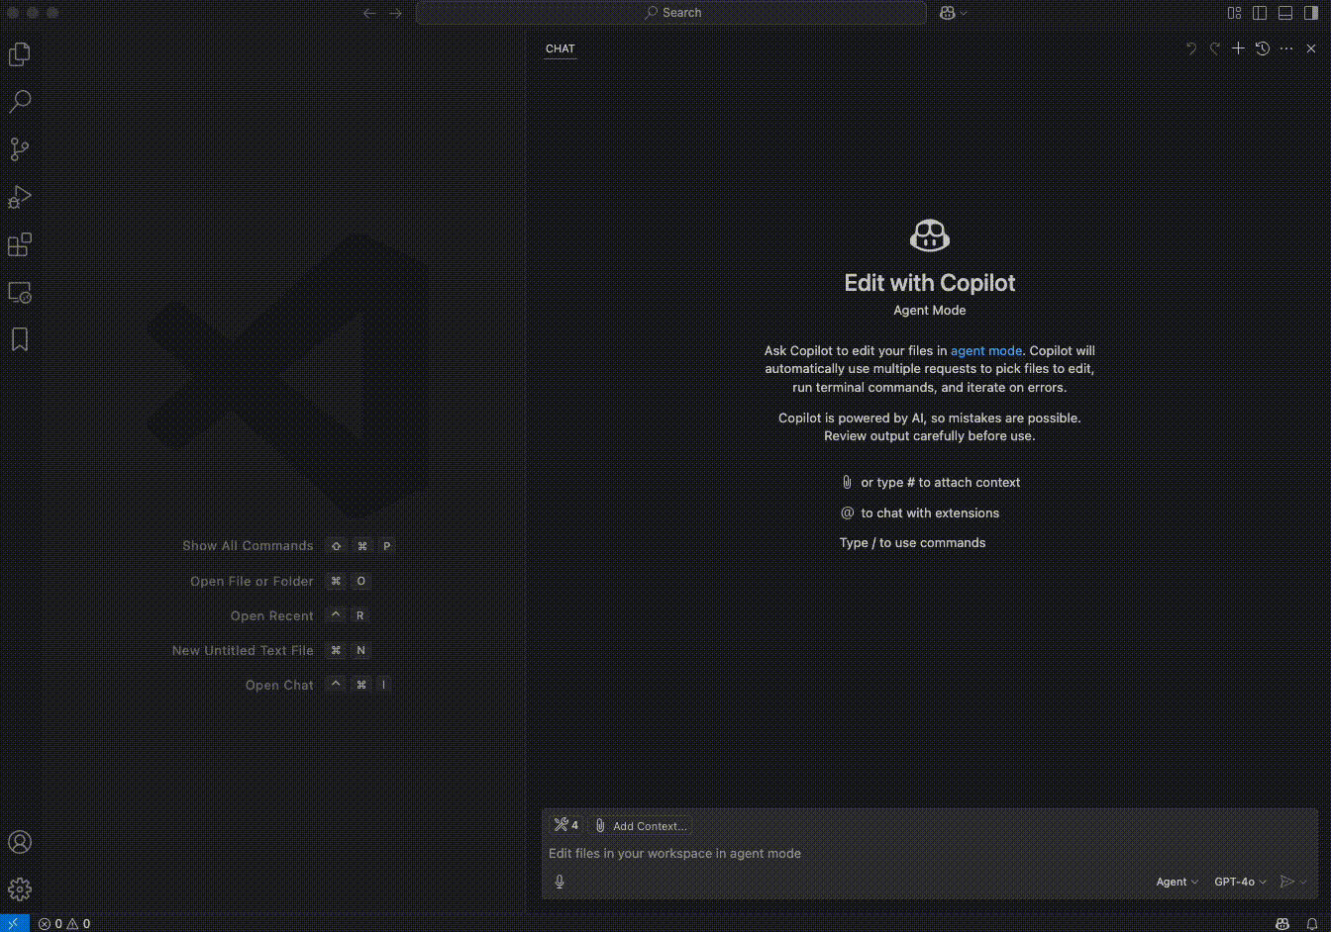1331x932 pixels.
Task: Open the Extensions view
Action: point(20,244)
